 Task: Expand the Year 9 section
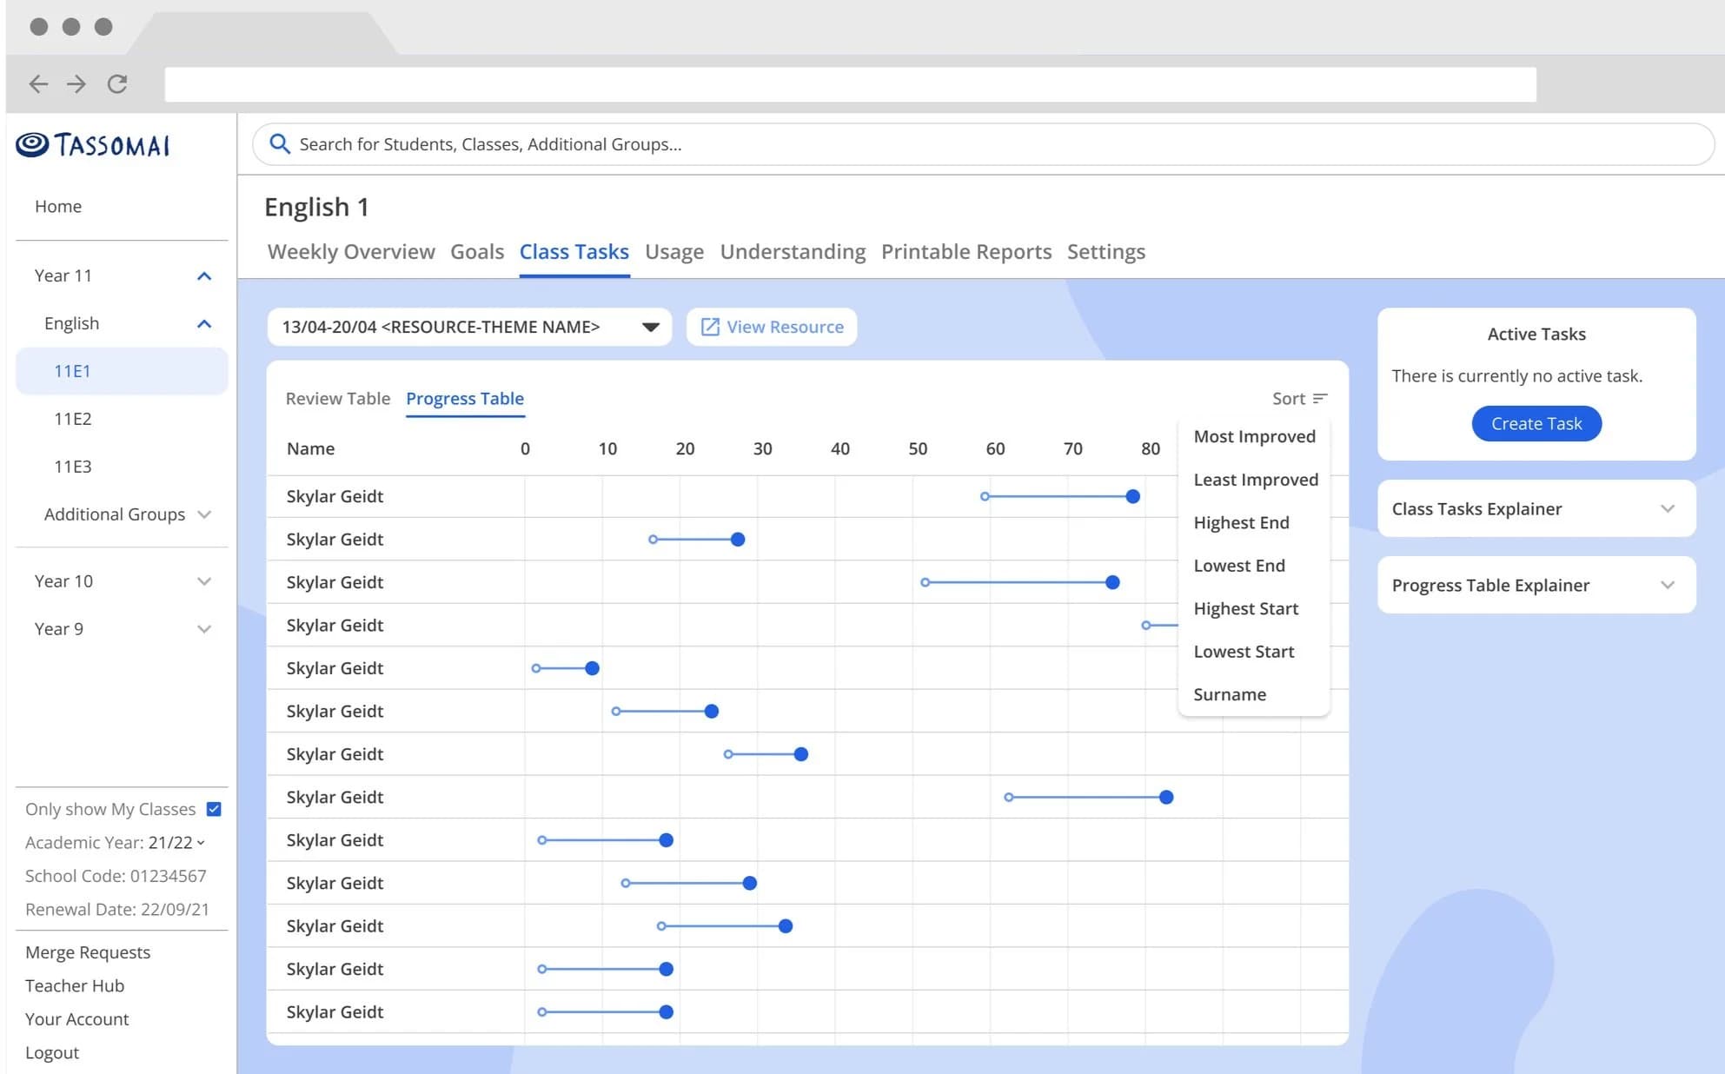pos(204,629)
